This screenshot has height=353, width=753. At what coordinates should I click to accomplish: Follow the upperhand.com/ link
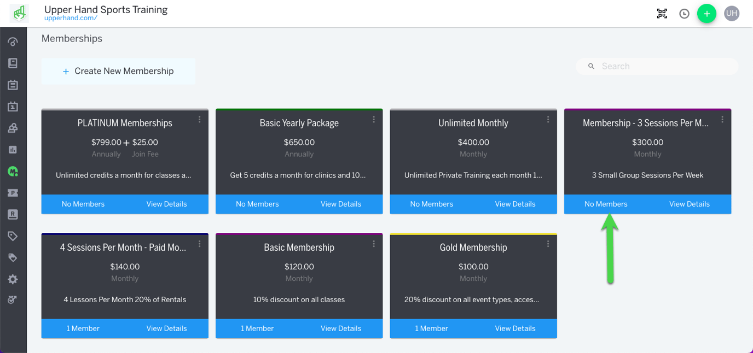pos(71,18)
